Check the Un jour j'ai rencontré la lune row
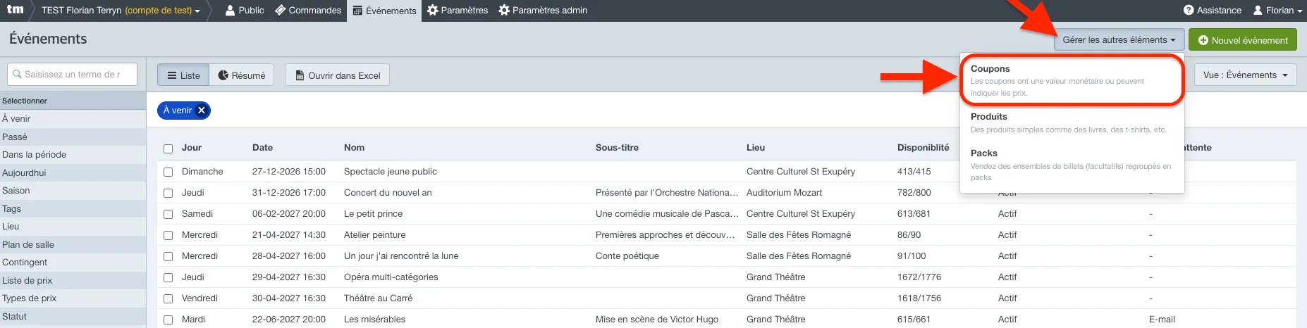Viewport: 1307px width, 328px height. click(168, 256)
